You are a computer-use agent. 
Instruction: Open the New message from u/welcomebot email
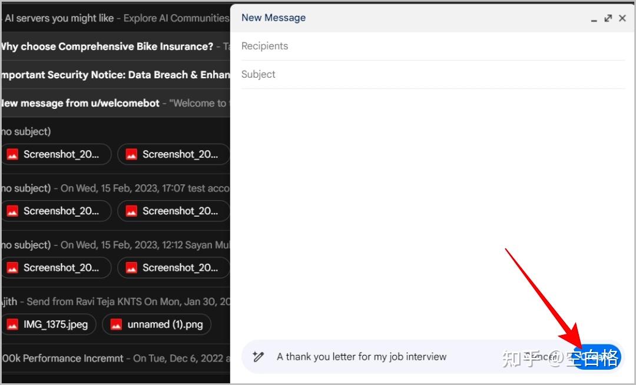click(x=116, y=104)
